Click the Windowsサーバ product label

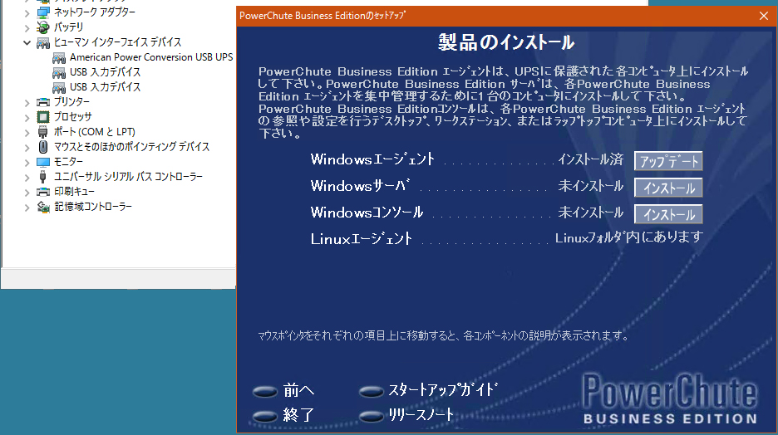click(360, 186)
